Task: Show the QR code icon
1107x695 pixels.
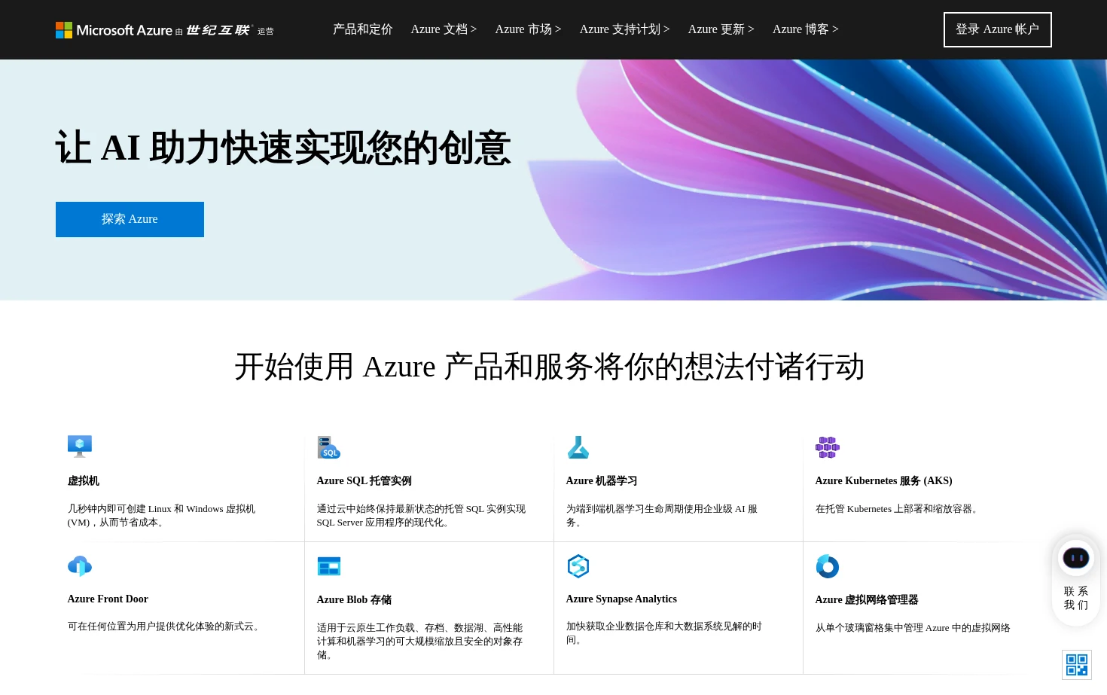Action: pyautogui.click(x=1077, y=665)
